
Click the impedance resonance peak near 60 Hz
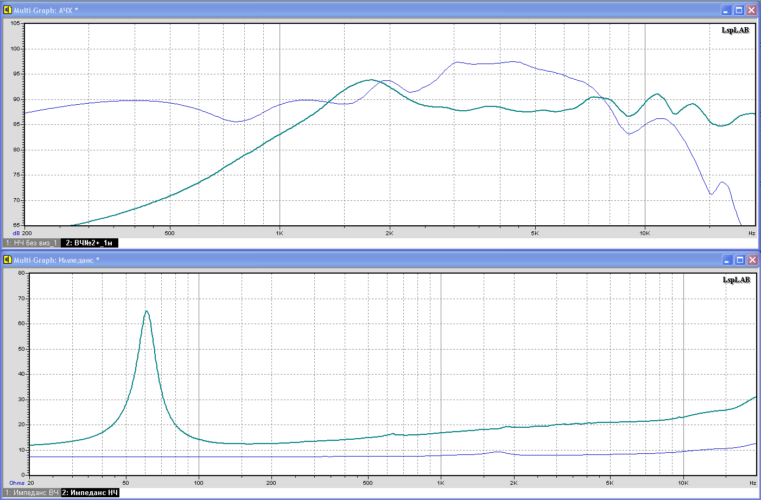pos(147,312)
